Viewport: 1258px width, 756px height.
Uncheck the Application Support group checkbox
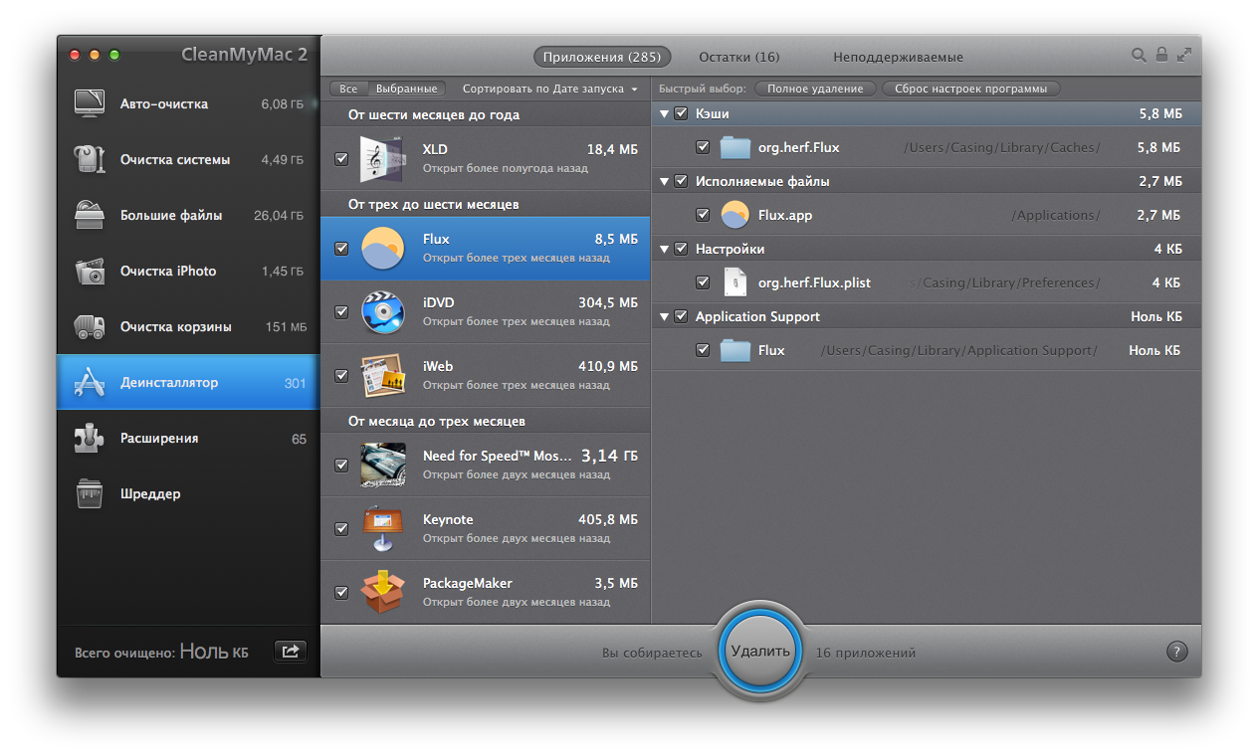coord(681,316)
